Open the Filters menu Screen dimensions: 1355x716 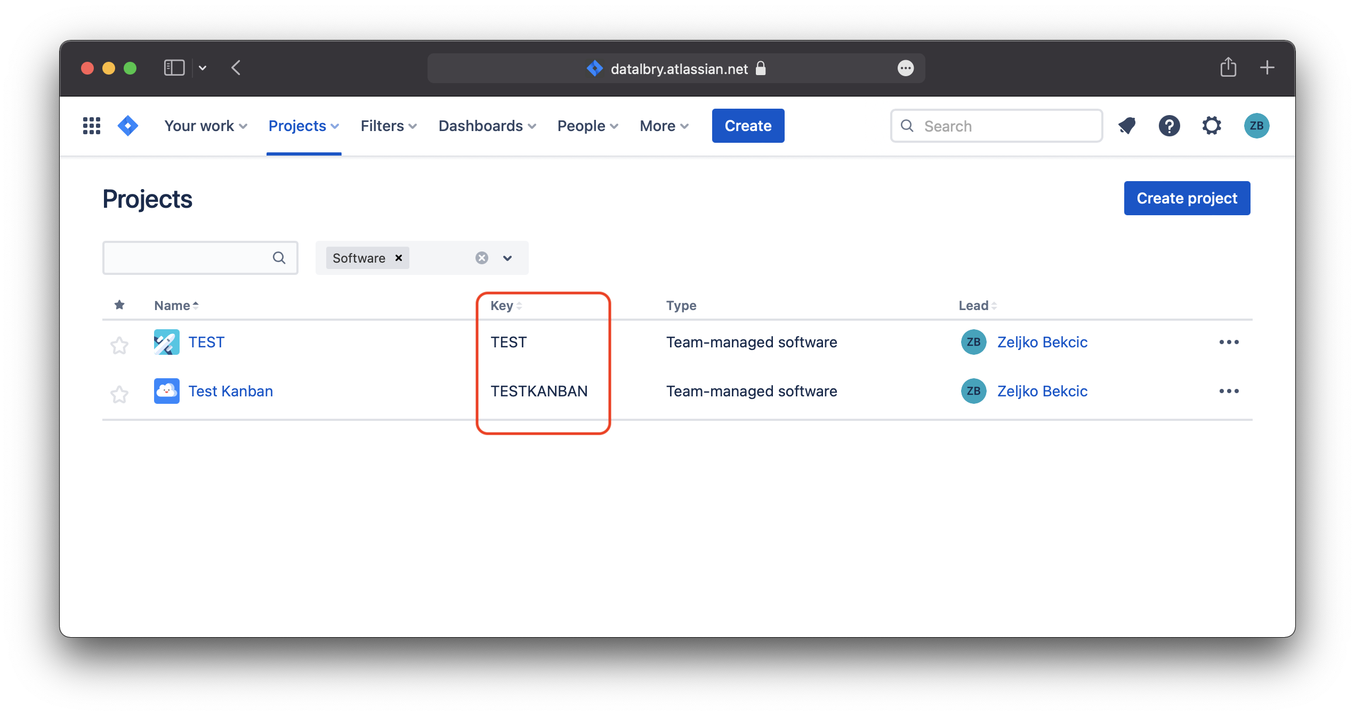tap(388, 126)
